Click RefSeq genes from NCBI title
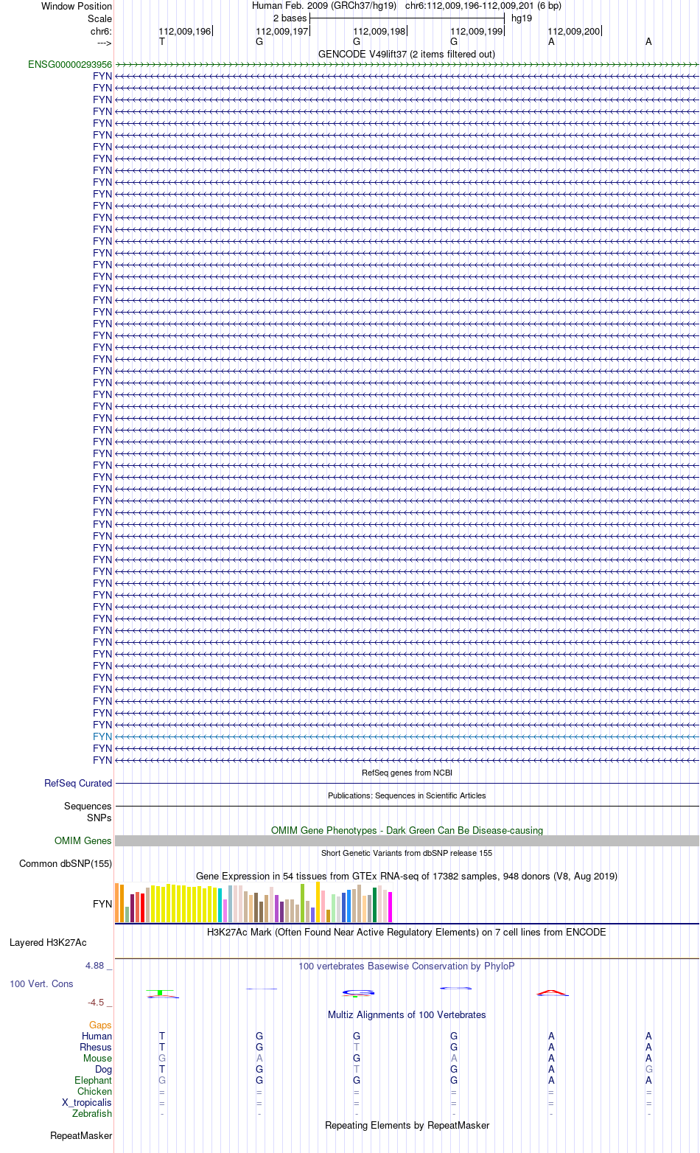700x1153 pixels. pos(407,773)
